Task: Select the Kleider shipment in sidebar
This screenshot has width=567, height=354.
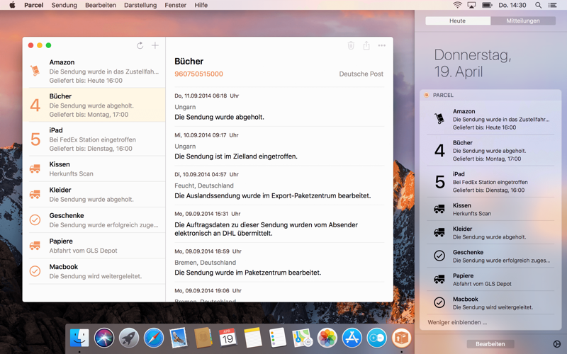Action: pyautogui.click(x=94, y=194)
